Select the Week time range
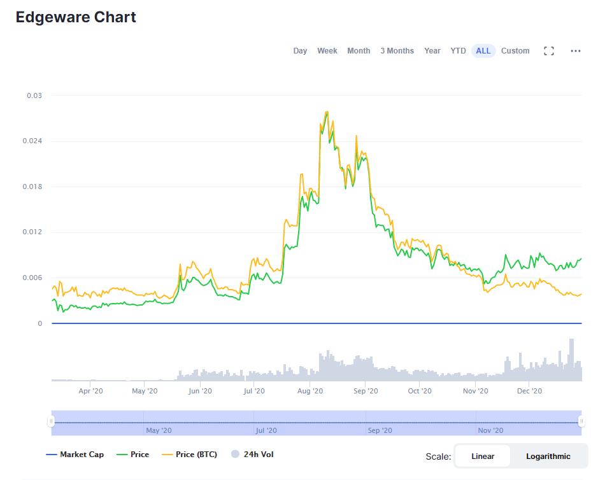The width and height of the screenshot is (598, 480). (327, 51)
